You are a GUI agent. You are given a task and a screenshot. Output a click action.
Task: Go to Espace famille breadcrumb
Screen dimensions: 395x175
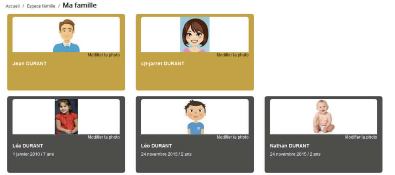pyautogui.click(x=41, y=6)
